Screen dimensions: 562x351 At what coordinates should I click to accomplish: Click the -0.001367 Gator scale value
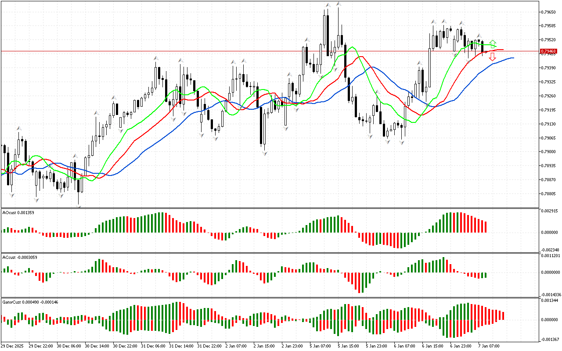coord(549,339)
